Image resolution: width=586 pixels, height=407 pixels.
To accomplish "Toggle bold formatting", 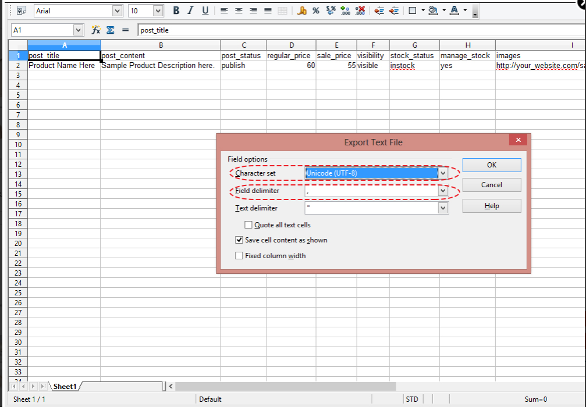I will coord(176,11).
